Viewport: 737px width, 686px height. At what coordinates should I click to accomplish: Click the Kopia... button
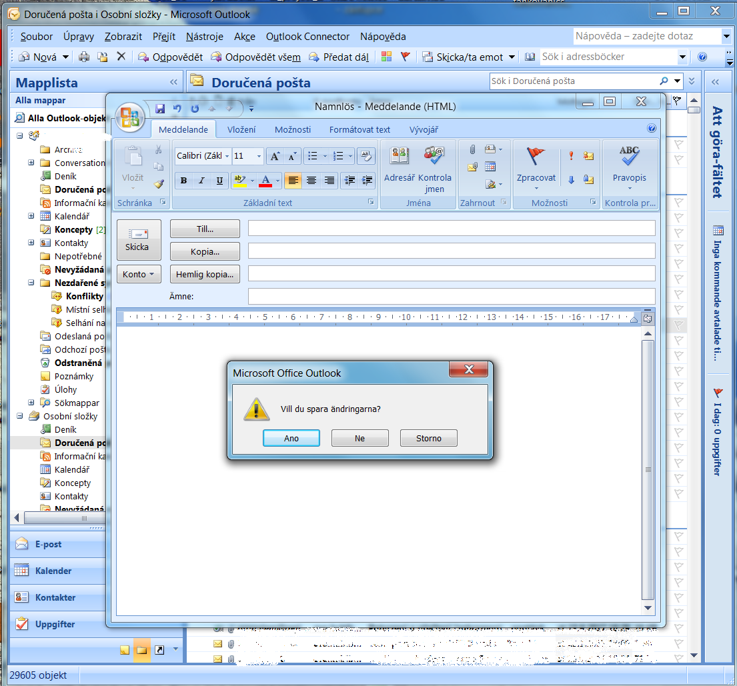[205, 251]
